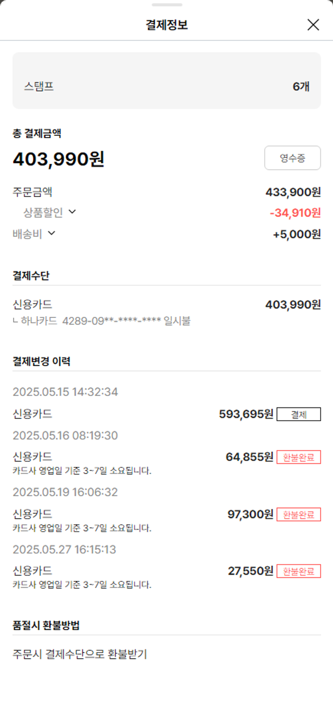This screenshot has height=707, width=333.
Task: Click the 결제변경 이력 section heading
Action: coord(41,361)
